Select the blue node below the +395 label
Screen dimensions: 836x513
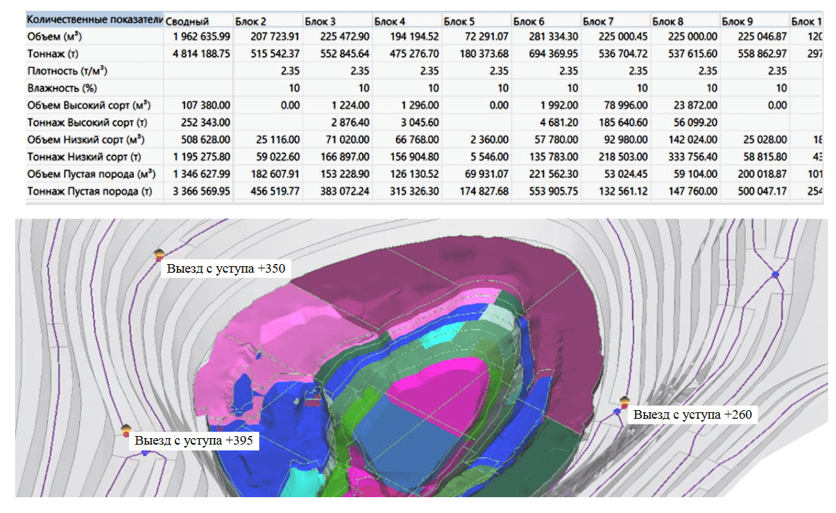pos(145,453)
